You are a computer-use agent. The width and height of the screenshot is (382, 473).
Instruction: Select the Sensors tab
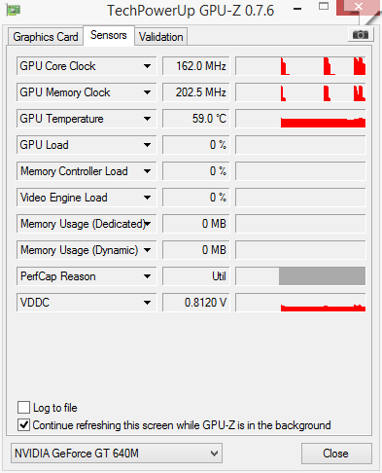(x=109, y=35)
